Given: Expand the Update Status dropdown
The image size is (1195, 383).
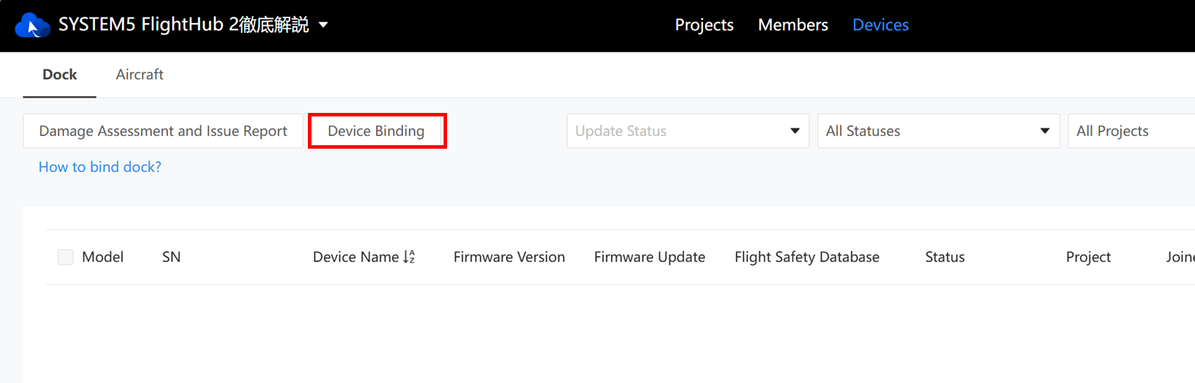Looking at the screenshot, I should (x=688, y=131).
